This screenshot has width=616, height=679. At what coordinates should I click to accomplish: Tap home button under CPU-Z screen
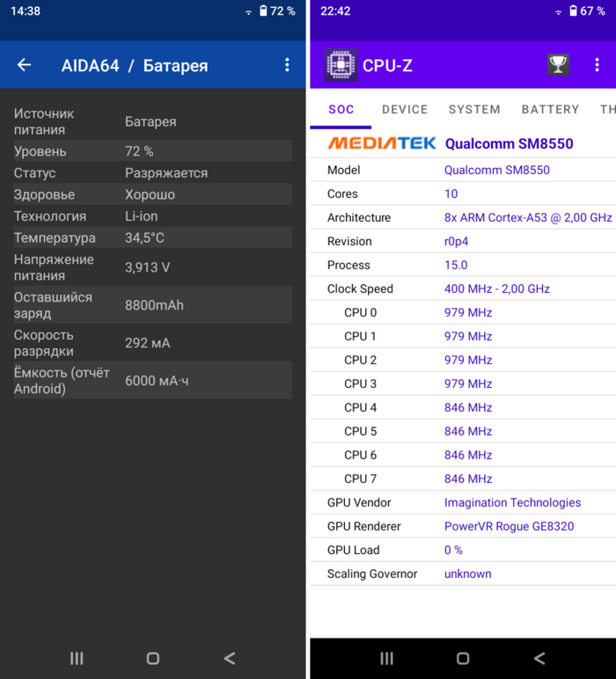[x=463, y=658]
